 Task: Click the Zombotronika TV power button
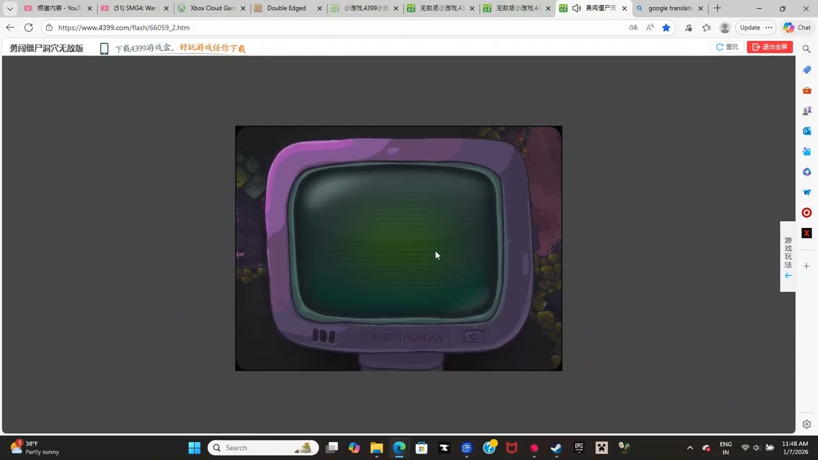[x=474, y=336]
